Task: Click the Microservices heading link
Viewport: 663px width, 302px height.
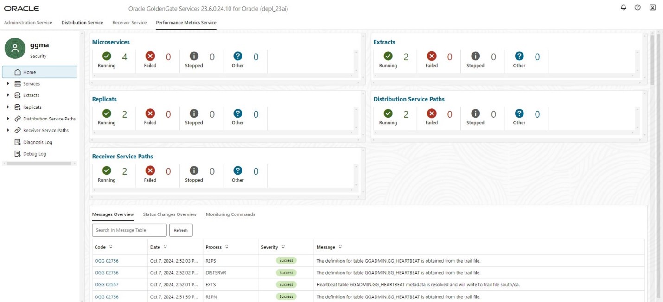Action: [x=111, y=42]
